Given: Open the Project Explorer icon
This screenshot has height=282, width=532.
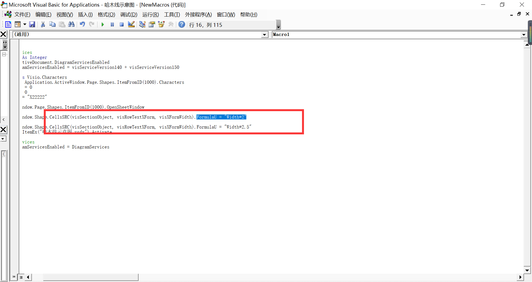Looking at the screenshot, I should (x=142, y=25).
